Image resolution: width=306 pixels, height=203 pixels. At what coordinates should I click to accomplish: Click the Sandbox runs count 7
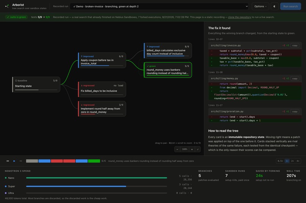[226, 176]
